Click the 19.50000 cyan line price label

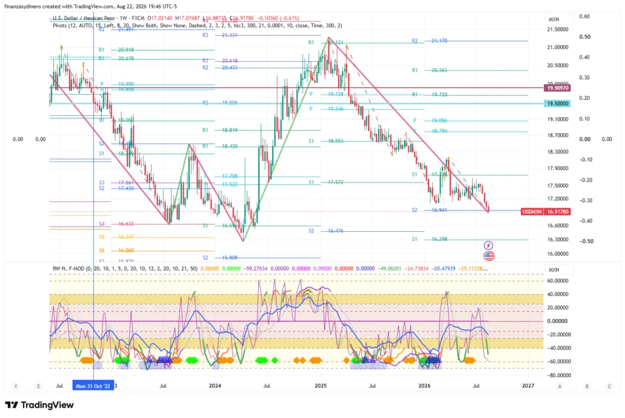coord(557,104)
